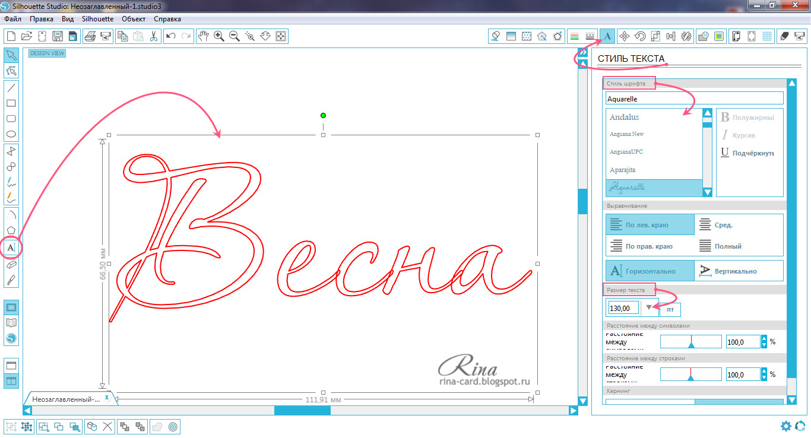Select the Text tool in left toolbar
The height and width of the screenshot is (438, 811).
point(11,247)
